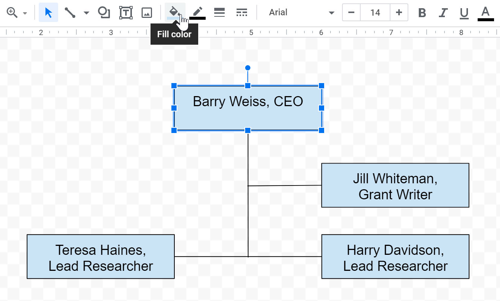Open the Border dash style options
The height and width of the screenshot is (301, 500).
pyautogui.click(x=242, y=13)
